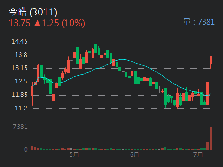Click the 12.5 price axis label
Viewport: 223px width, 167px height.
[21, 81]
